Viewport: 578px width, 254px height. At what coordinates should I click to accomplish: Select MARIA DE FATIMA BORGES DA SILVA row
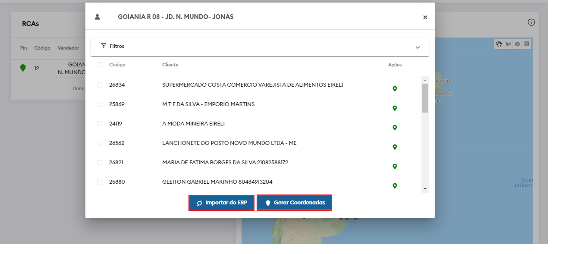225,163
